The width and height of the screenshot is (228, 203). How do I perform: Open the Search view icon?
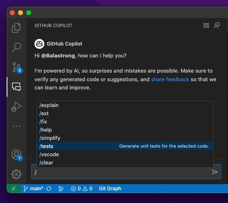(16, 47)
